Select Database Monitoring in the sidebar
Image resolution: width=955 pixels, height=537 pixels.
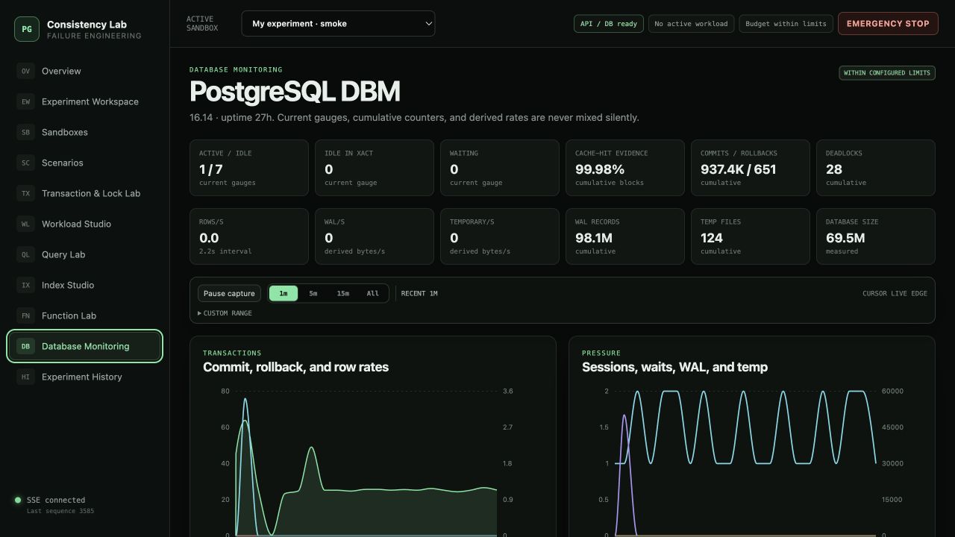pyautogui.click(x=84, y=346)
